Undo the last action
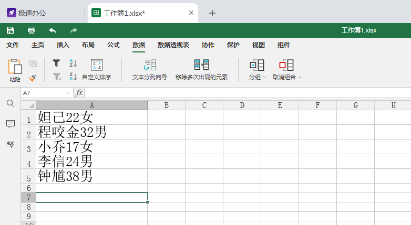This screenshot has height=225, width=411. coord(53,30)
